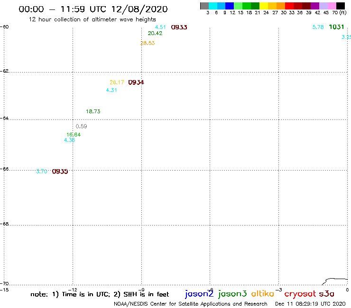Select wave height reading 20.42
The width and height of the screenshot is (351, 308).
155,33
